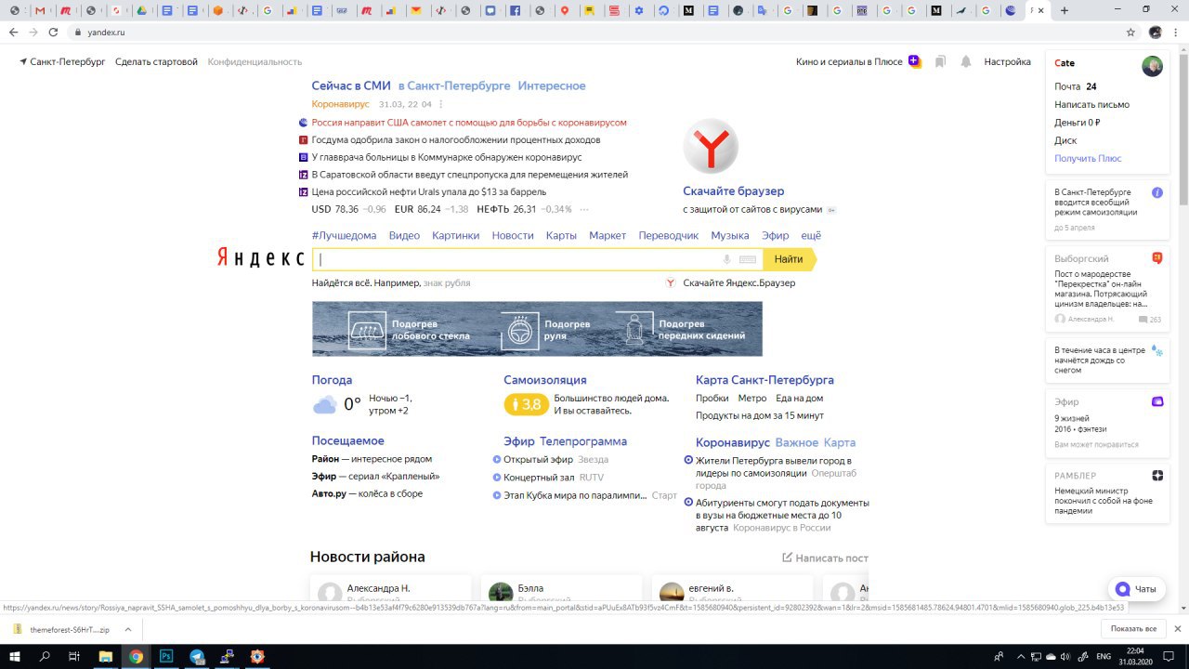Open the Карты service link
Screen dimensions: 1189x669
[561, 235]
